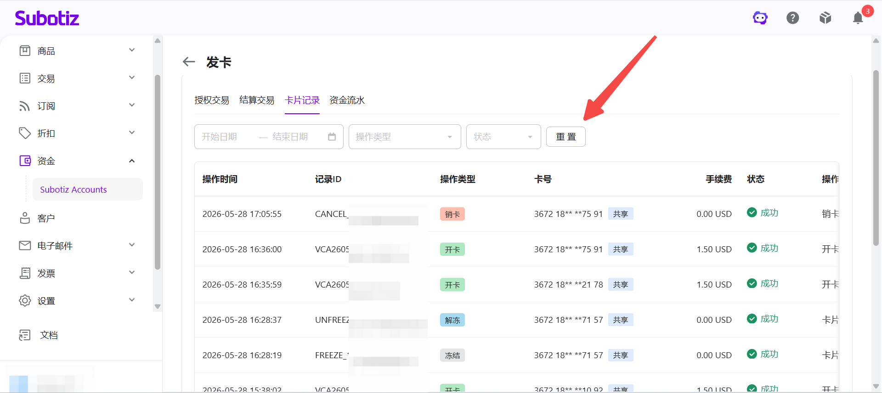Collapse the 资金 menu chevron
The height and width of the screenshot is (393, 882).
[x=132, y=161]
